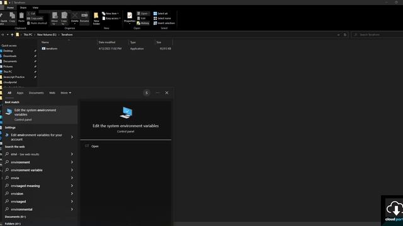
Task: Open the Share ribbon tab
Action: [x=23, y=8]
